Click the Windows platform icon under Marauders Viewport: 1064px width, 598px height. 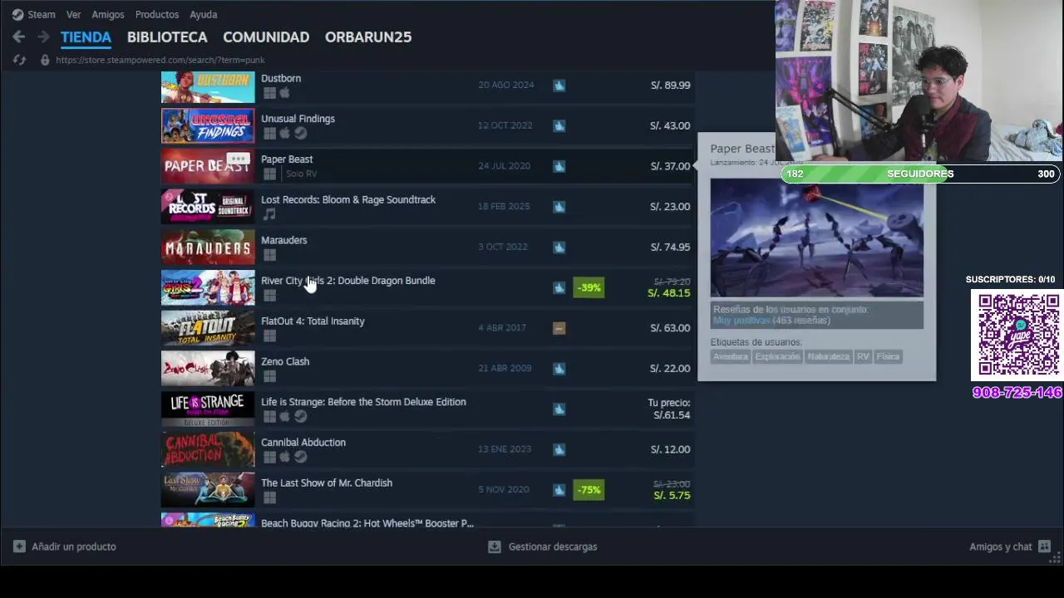pyautogui.click(x=269, y=255)
